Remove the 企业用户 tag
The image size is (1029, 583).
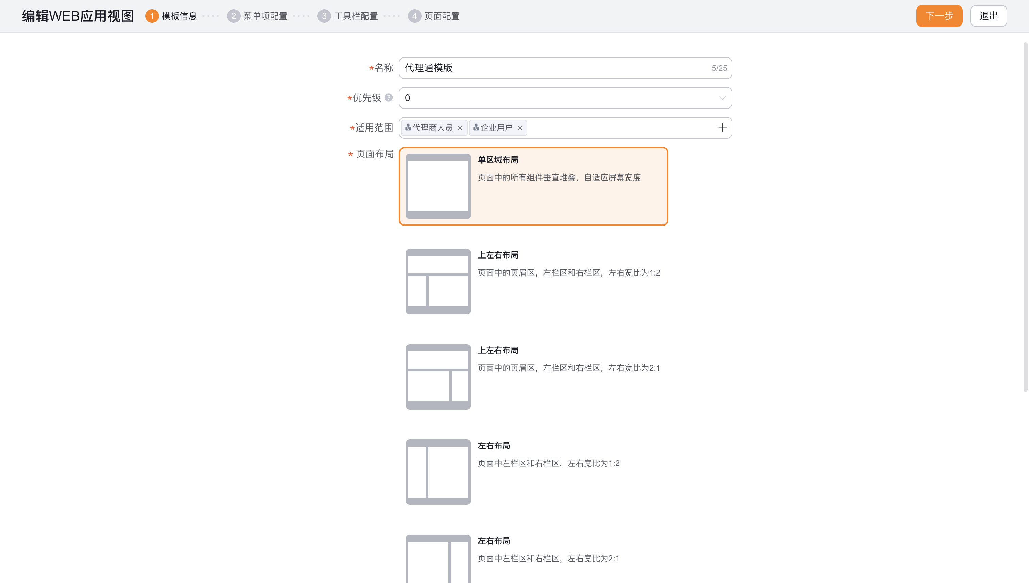tap(520, 128)
